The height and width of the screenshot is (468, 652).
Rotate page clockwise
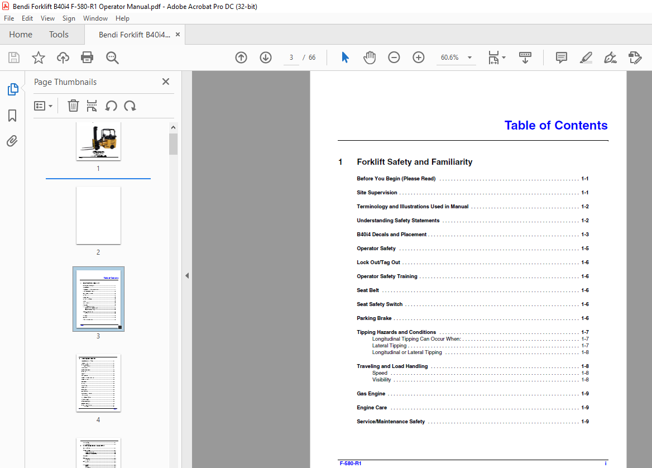point(130,106)
